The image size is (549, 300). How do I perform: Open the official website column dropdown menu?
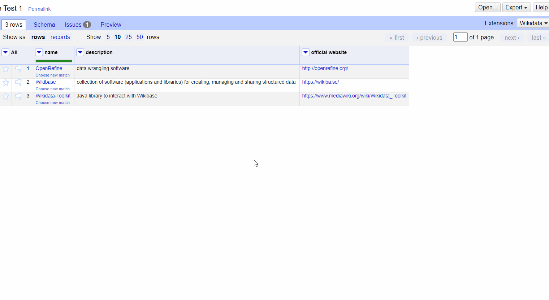pos(306,52)
